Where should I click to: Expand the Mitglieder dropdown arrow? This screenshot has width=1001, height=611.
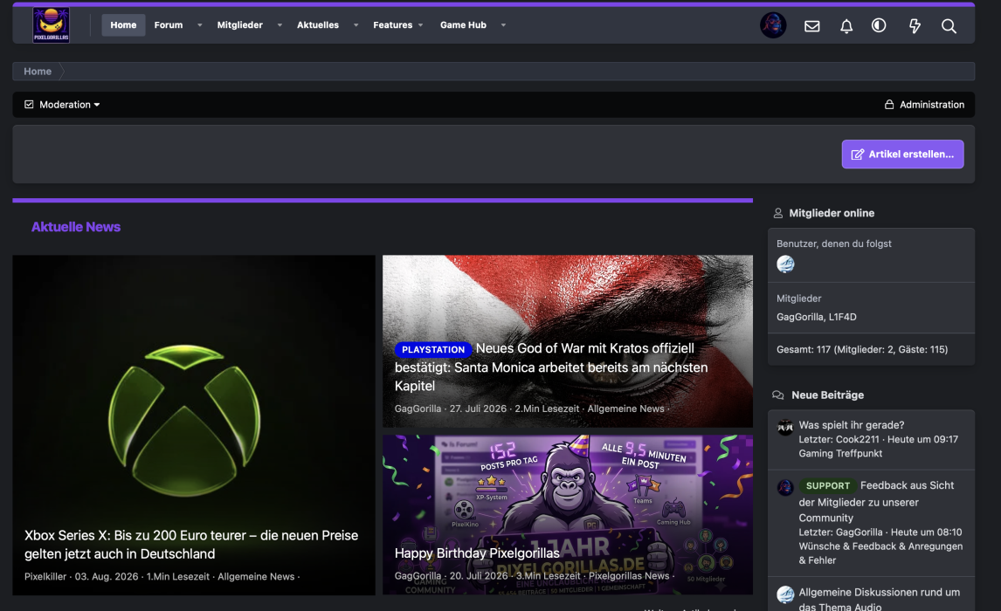tap(280, 24)
